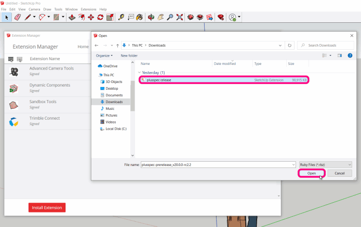This screenshot has width=361, height=227.
Task: Click the Open button in dialog
Action: click(x=312, y=173)
